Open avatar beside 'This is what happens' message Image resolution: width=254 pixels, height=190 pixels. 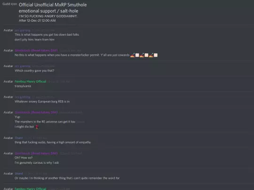point(8,30)
